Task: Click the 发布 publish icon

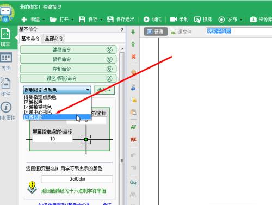Action: click(x=221, y=20)
